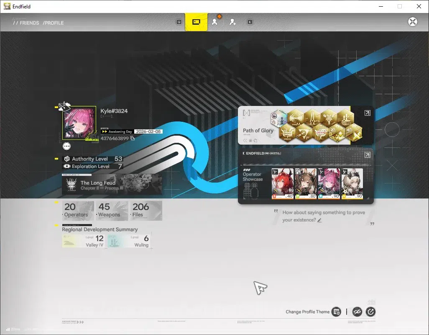Open the more options ellipsis bubble

click(x=67, y=146)
